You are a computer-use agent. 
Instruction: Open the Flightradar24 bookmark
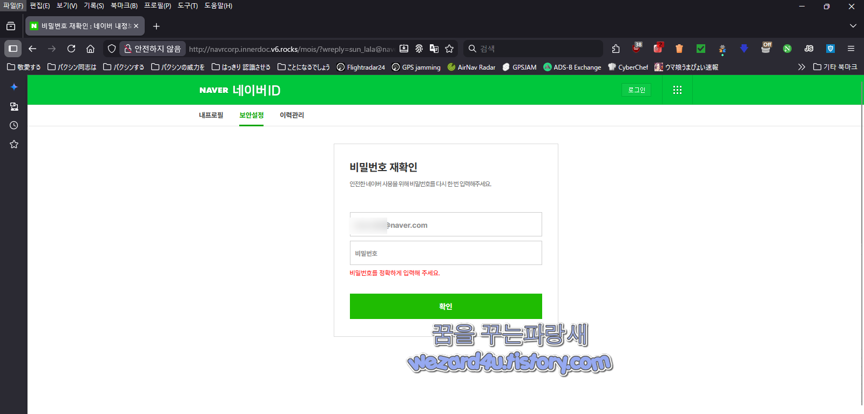point(361,67)
